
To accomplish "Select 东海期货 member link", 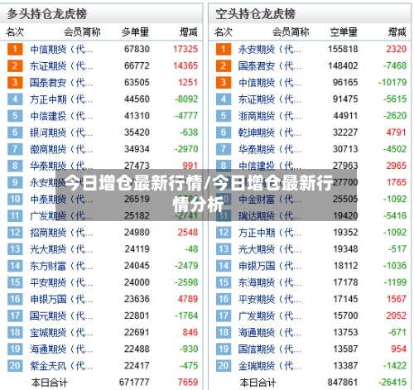I will coord(270,282).
